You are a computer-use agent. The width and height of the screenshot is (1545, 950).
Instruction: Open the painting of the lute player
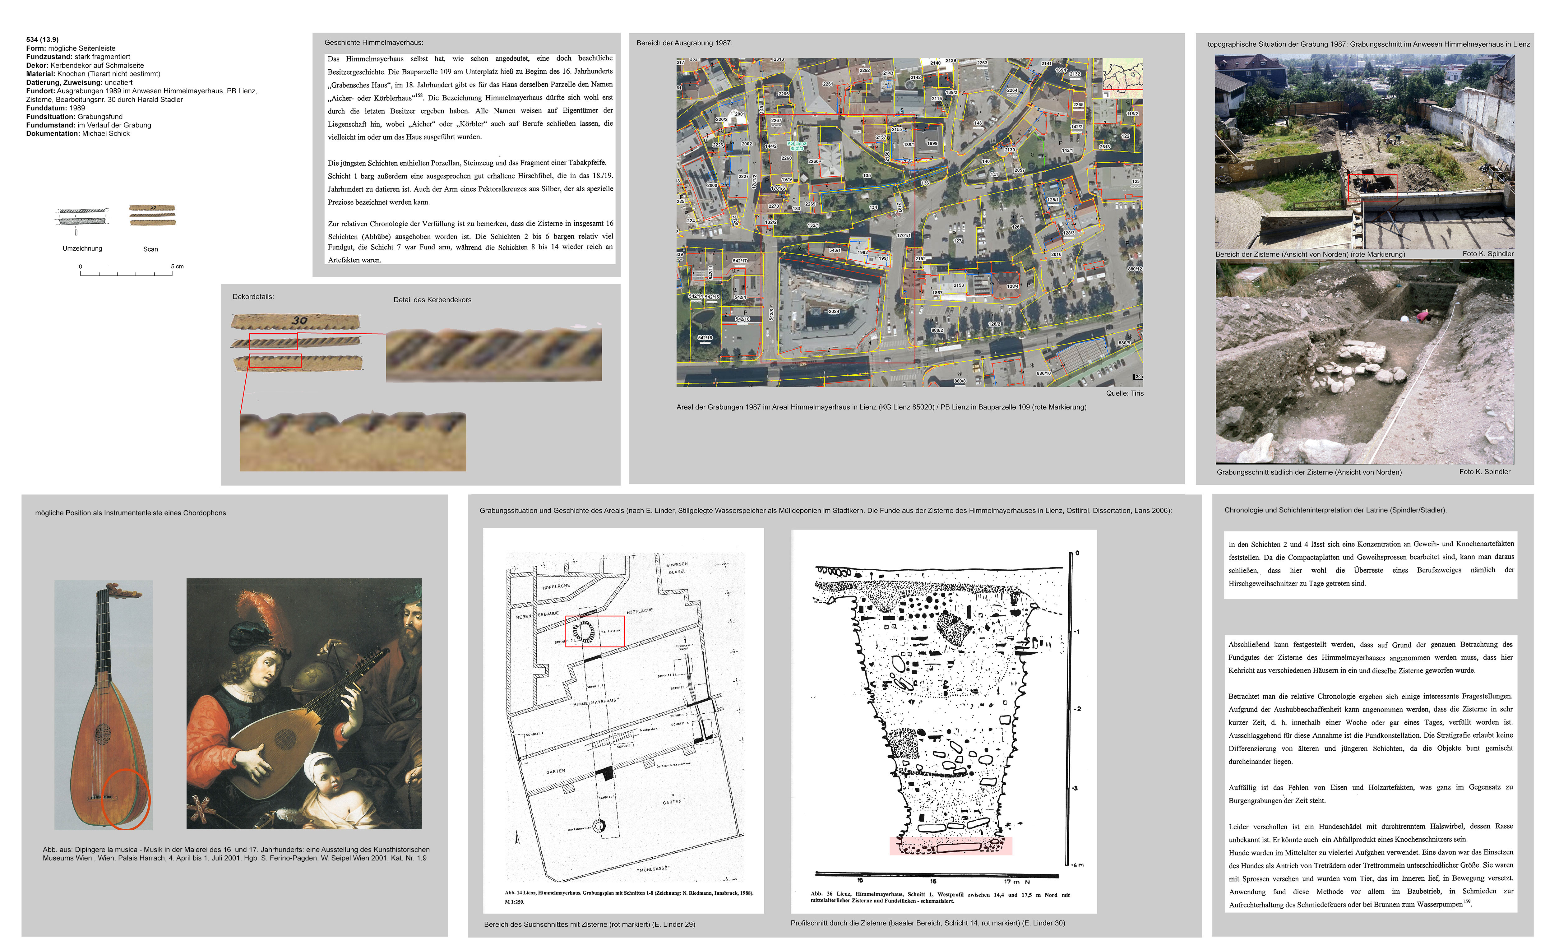point(304,703)
